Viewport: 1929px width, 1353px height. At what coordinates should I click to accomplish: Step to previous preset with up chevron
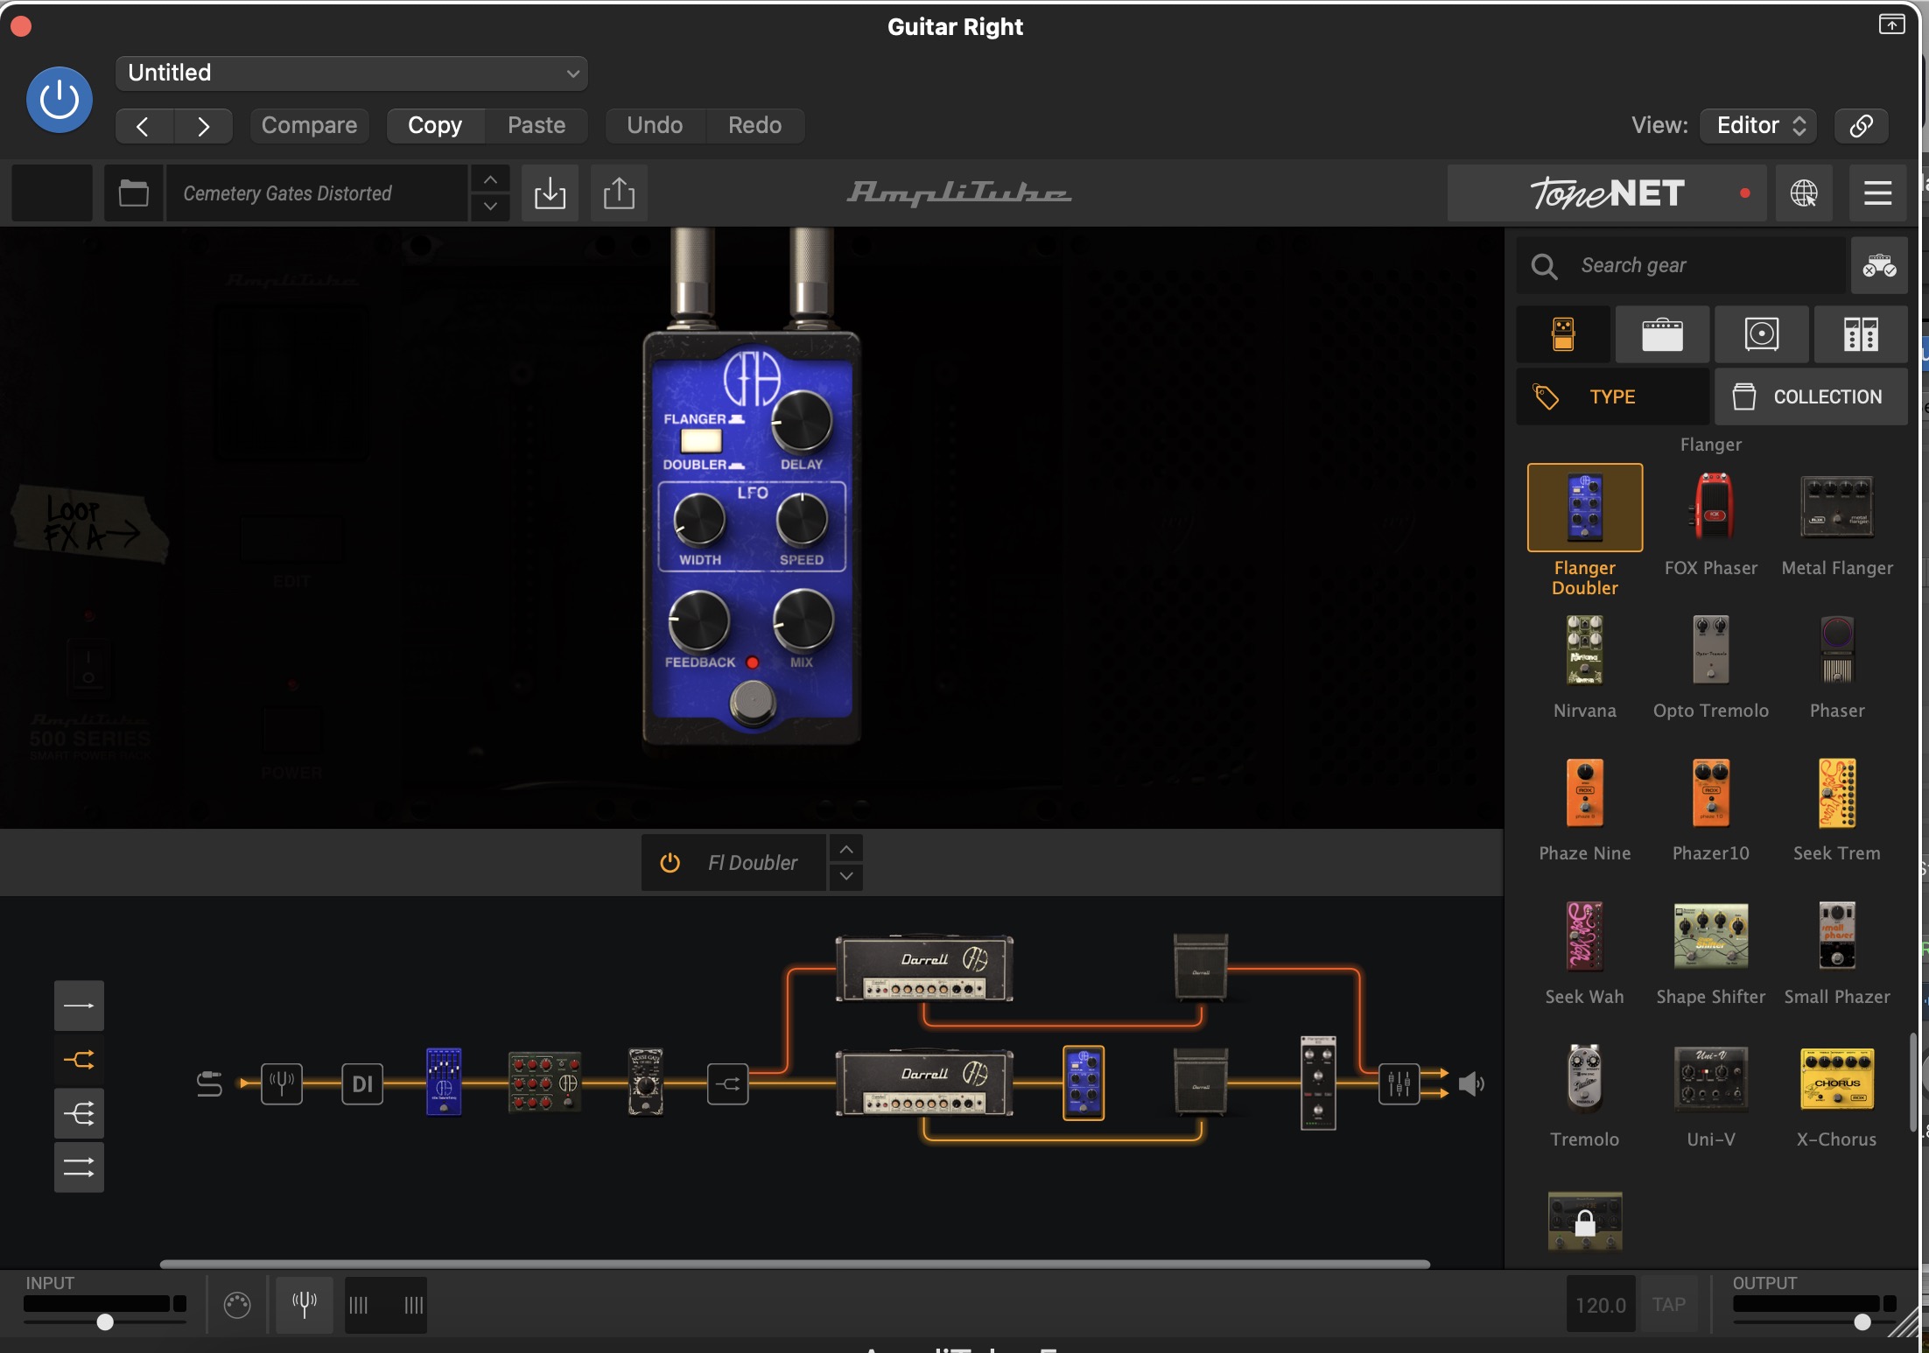click(x=490, y=179)
